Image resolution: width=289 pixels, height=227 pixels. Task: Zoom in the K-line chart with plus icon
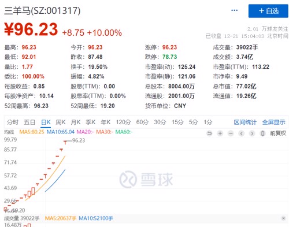point(220,133)
